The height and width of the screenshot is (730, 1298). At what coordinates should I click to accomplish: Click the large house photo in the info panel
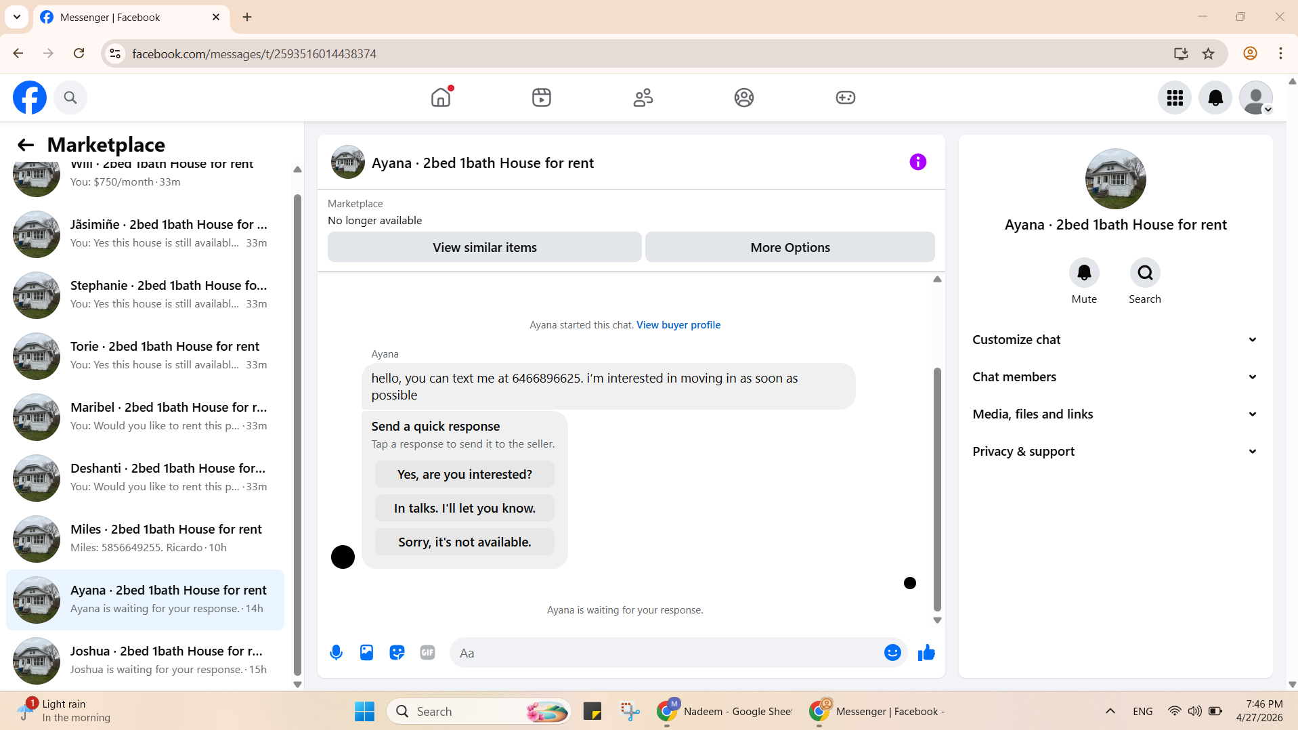pyautogui.click(x=1116, y=179)
